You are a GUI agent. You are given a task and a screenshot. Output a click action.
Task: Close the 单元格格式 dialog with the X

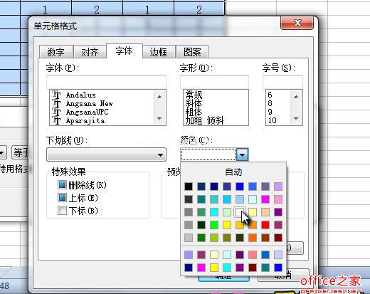click(x=297, y=23)
